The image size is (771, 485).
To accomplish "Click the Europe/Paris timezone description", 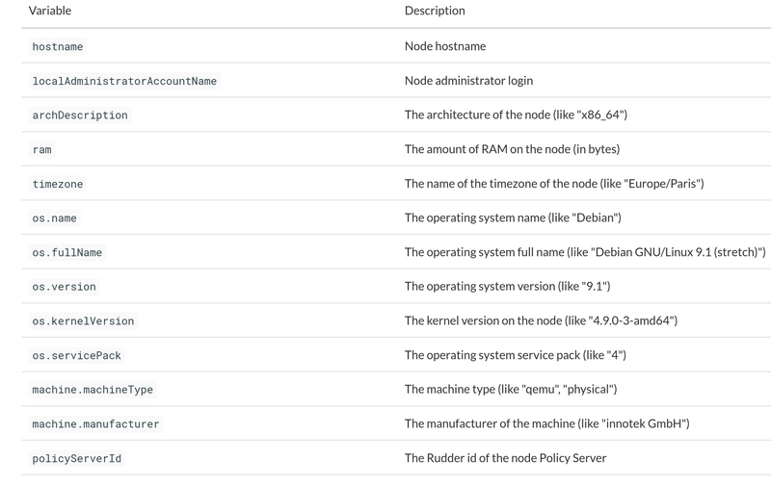I will pos(554,184).
